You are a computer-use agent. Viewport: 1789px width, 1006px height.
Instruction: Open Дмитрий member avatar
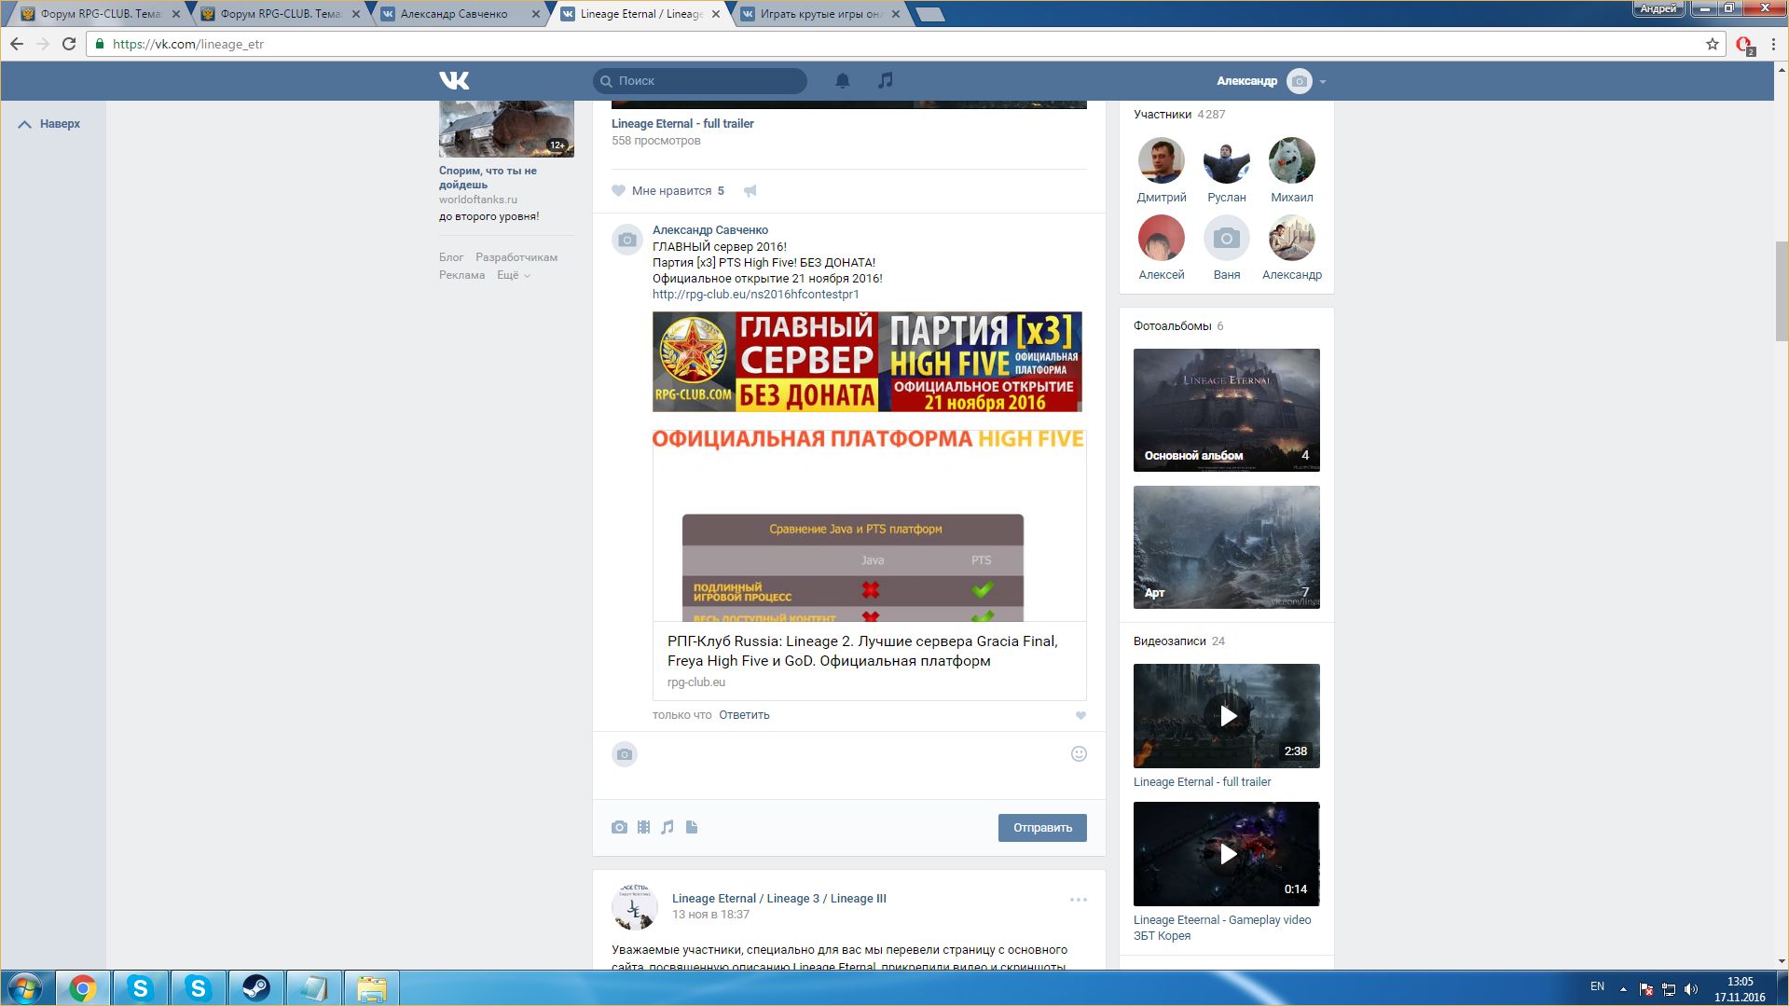1162,160
